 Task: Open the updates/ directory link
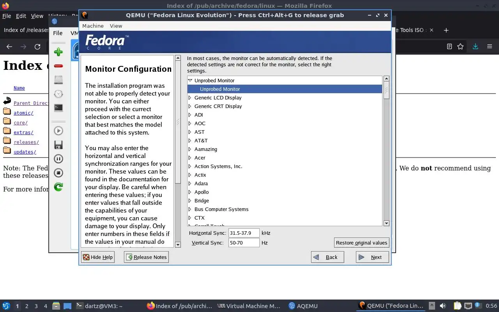25,152
